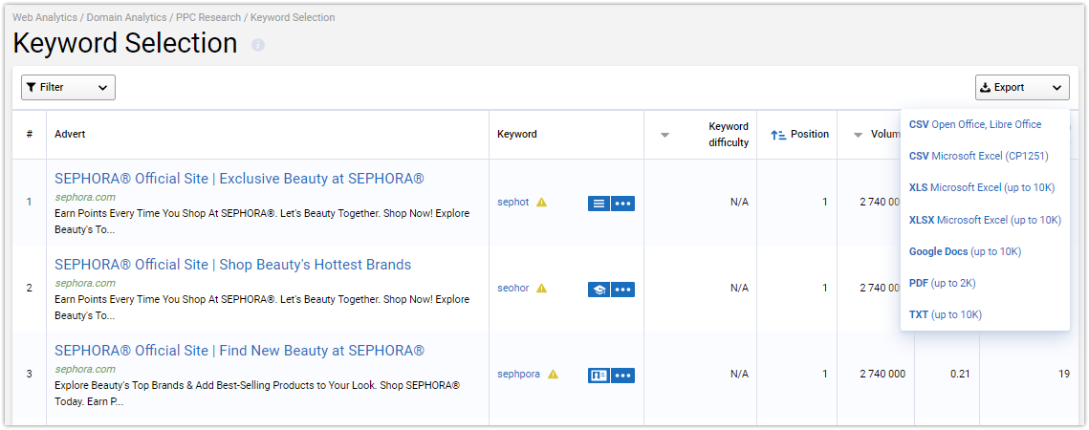Viewport: 1089px width, 430px height.
Task: Click N/A difficulty for sephpora row
Action: (739, 375)
